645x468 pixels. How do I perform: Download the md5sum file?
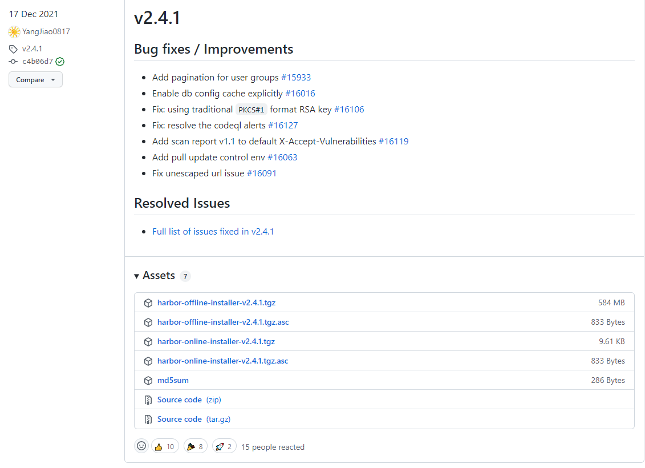tap(173, 380)
